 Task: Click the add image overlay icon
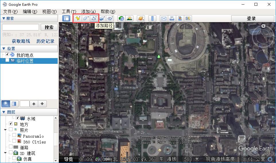click(x=102, y=18)
